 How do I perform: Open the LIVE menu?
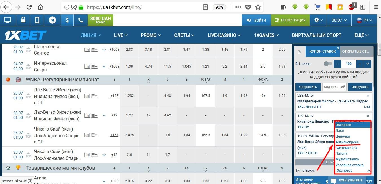121,35
